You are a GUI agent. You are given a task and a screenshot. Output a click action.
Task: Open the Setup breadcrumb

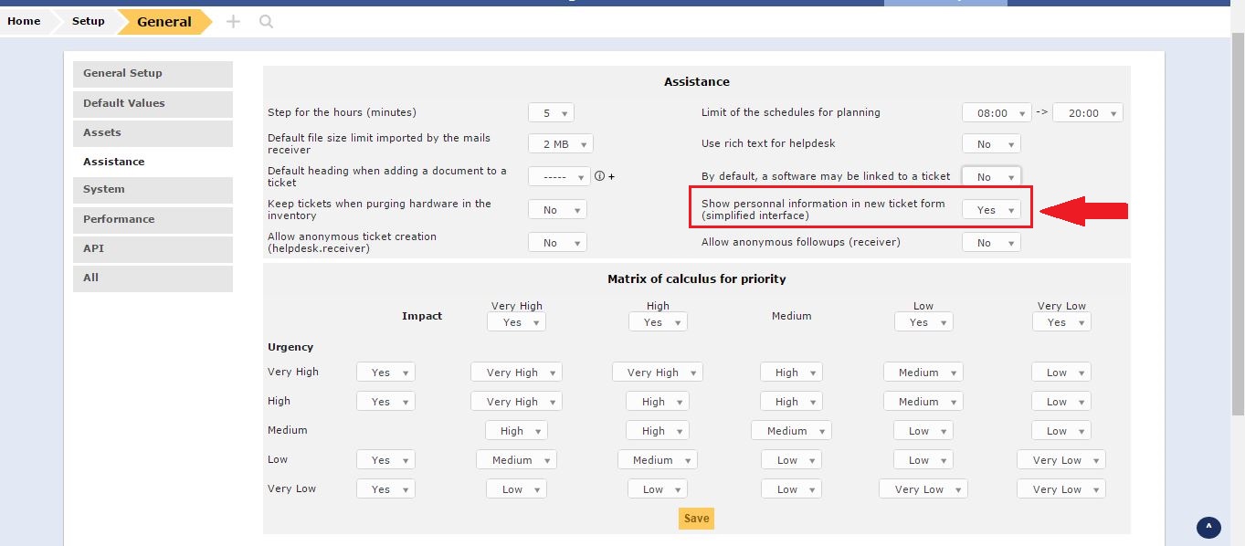[x=89, y=21]
